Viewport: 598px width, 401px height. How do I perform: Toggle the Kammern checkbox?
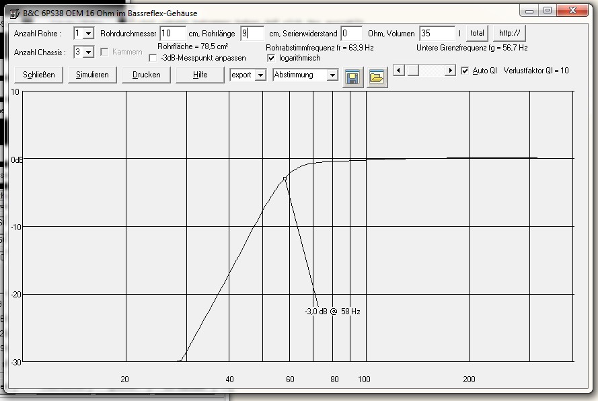(x=104, y=52)
